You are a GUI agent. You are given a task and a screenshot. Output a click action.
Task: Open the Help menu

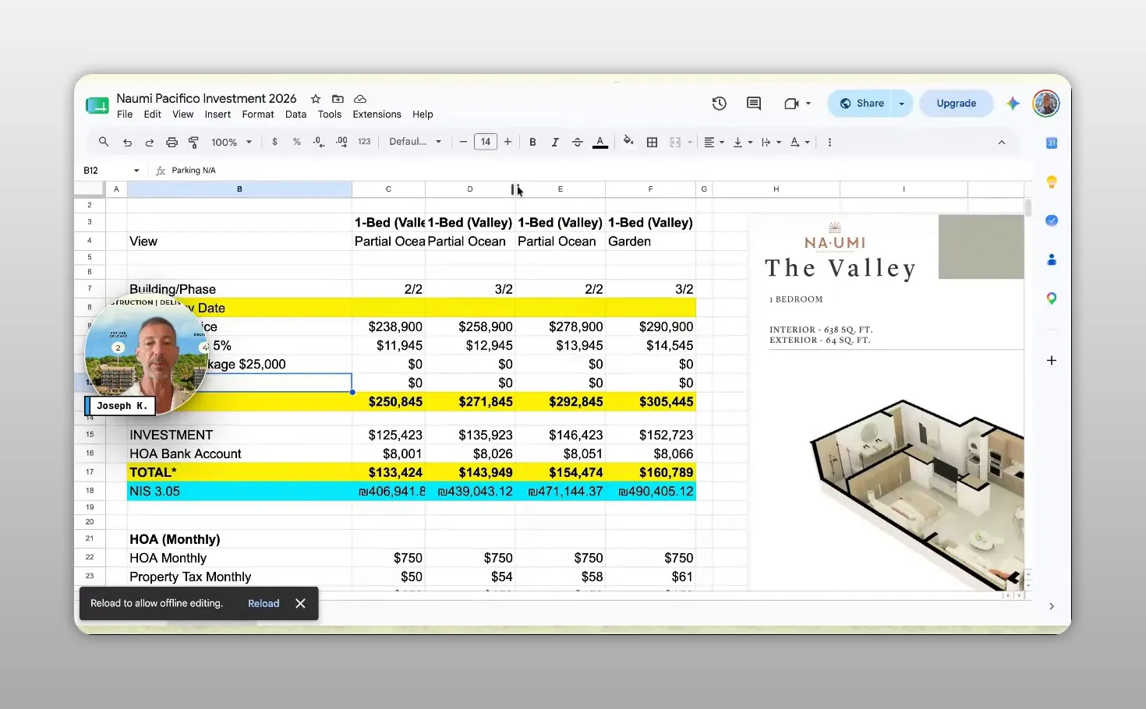(x=423, y=115)
